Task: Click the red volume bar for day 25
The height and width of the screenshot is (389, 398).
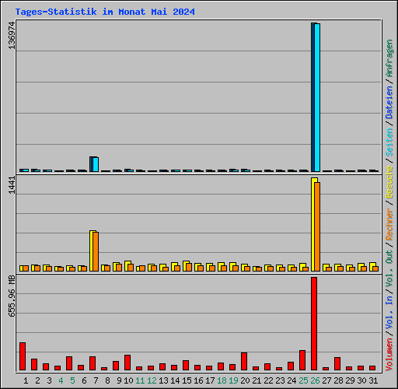Action: click(x=302, y=360)
